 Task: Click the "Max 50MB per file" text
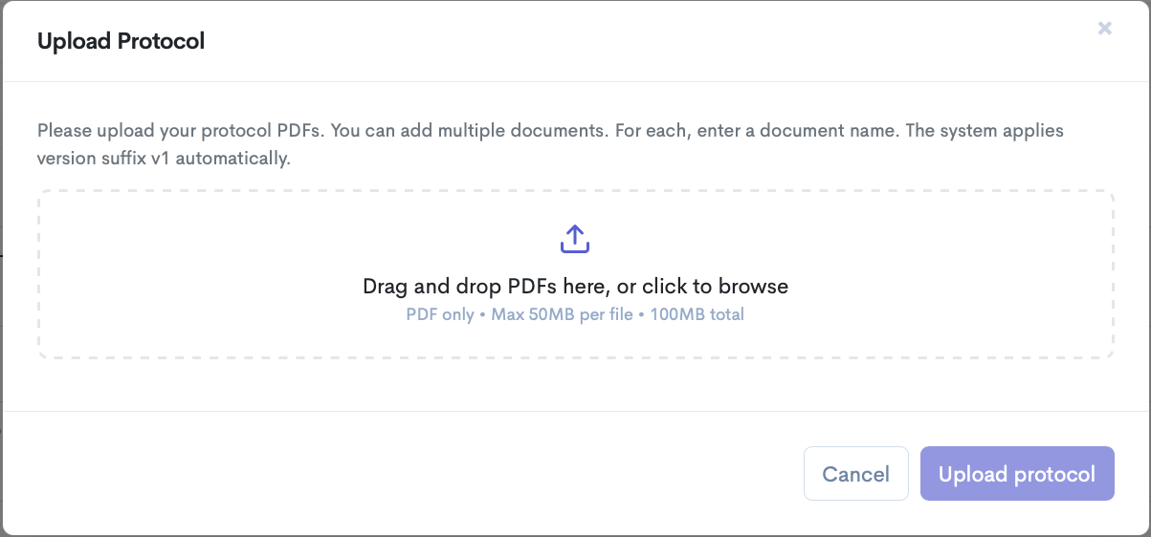coord(562,314)
